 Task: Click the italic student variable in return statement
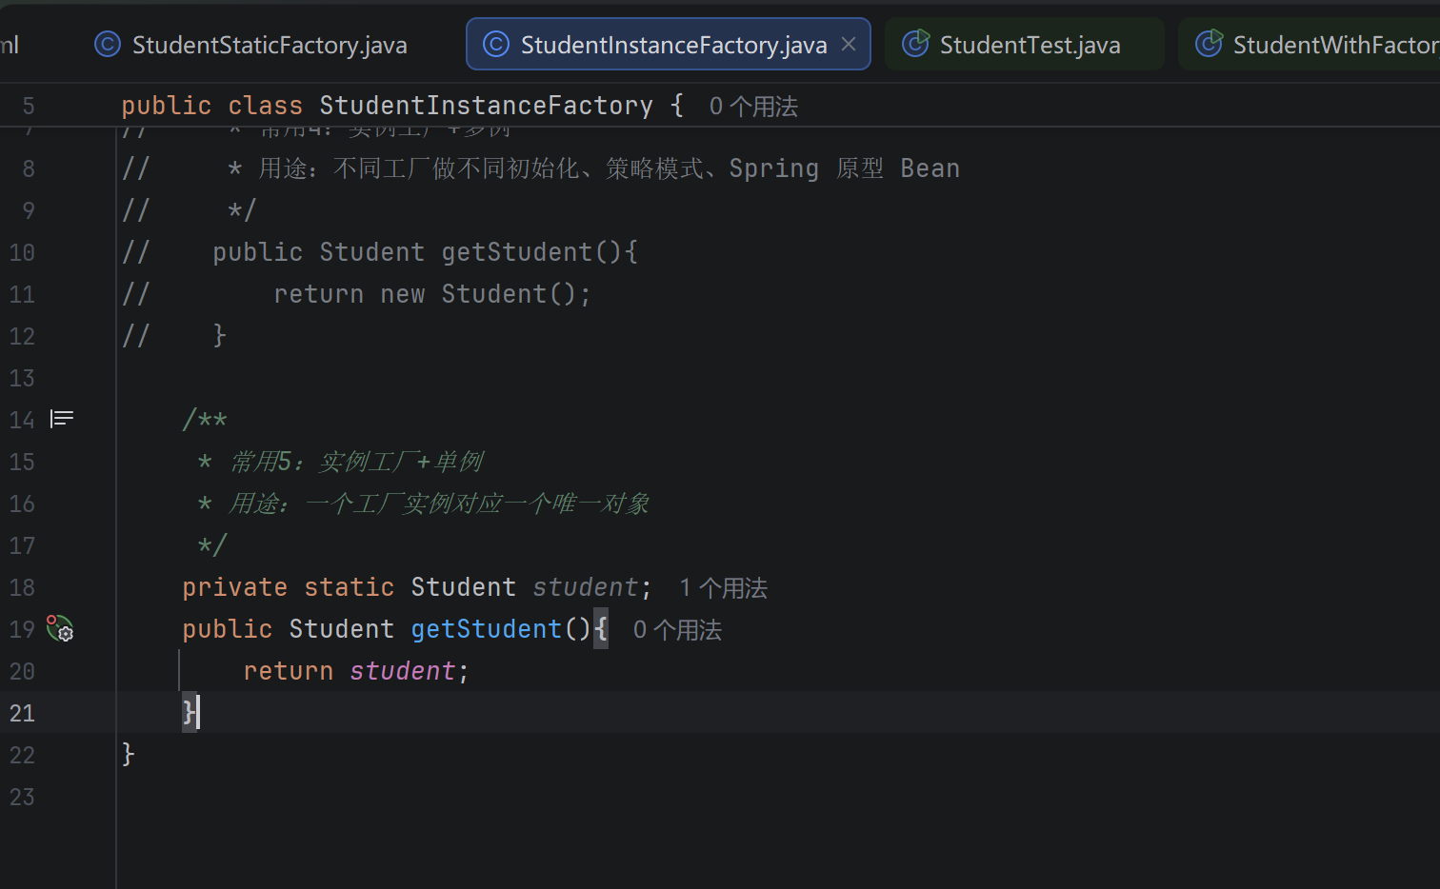(403, 671)
